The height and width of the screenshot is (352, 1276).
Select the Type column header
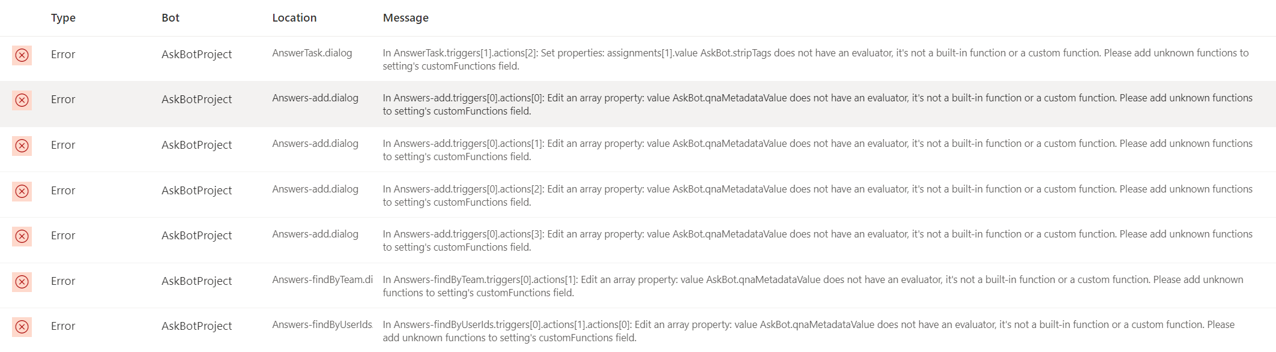[x=63, y=17]
